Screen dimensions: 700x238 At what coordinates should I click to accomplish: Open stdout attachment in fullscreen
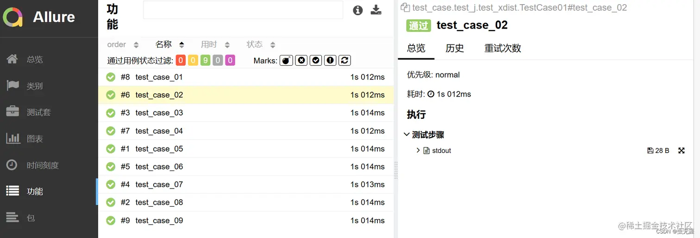point(681,151)
